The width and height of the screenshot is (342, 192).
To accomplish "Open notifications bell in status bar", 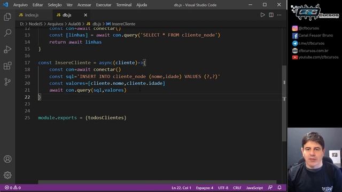I will [279, 187].
